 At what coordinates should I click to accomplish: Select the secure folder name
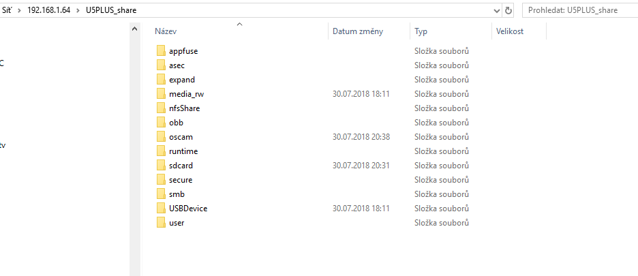pos(181,180)
